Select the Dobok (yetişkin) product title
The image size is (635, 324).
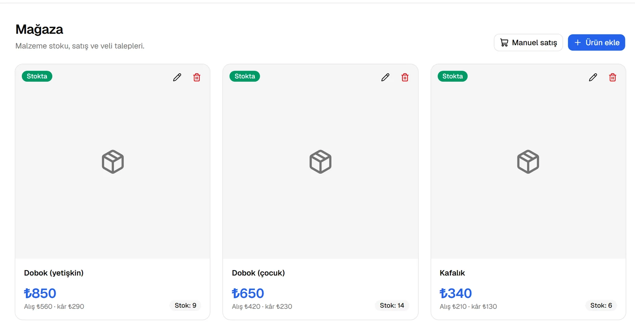click(54, 273)
